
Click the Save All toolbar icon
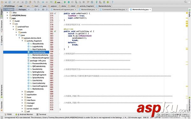6,2
